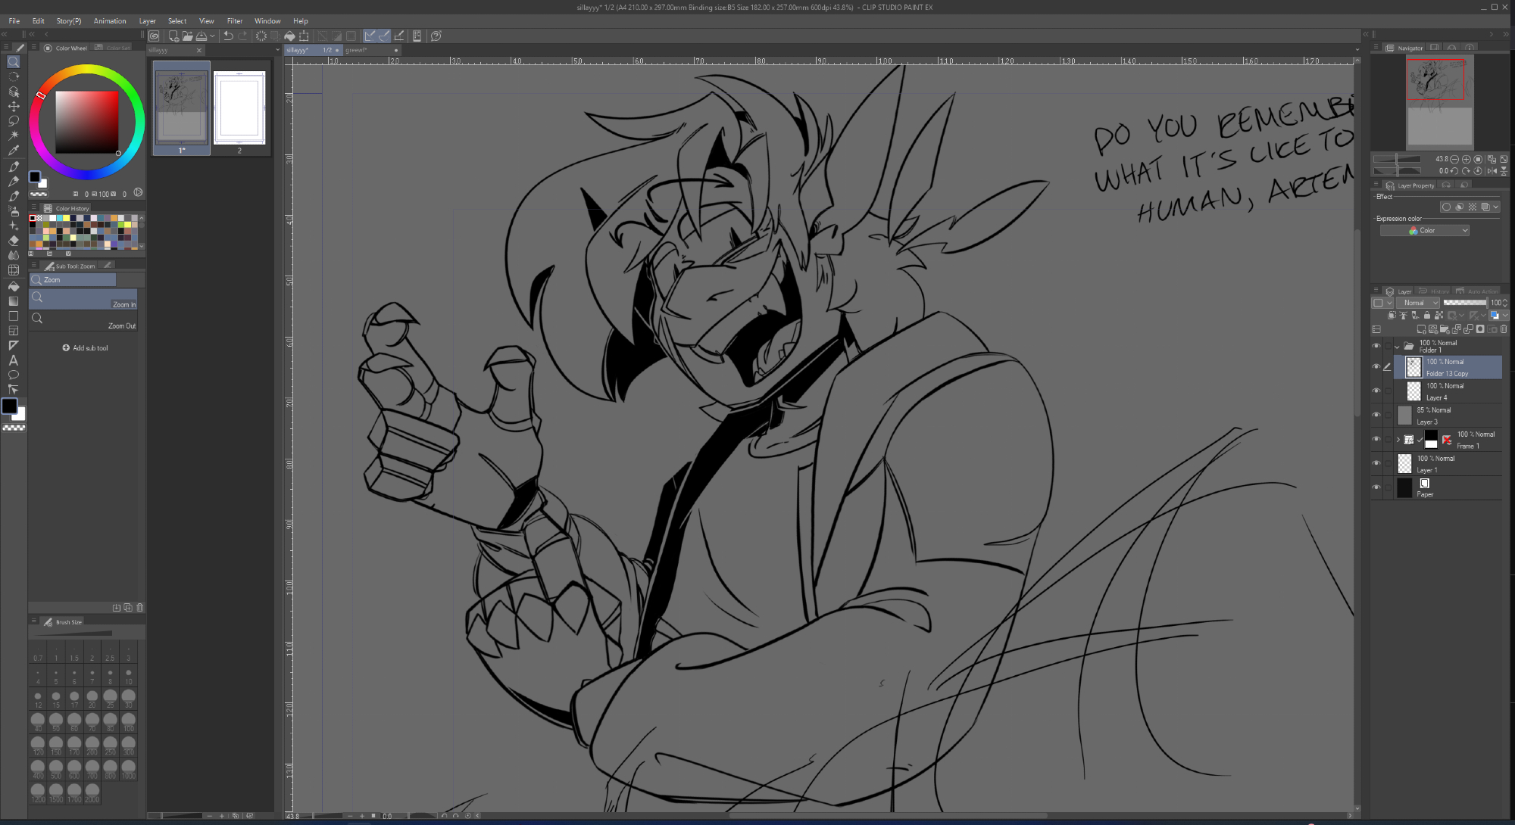Click the Undo icon in the command bar
Image resolution: width=1515 pixels, height=825 pixels.
coord(228,36)
